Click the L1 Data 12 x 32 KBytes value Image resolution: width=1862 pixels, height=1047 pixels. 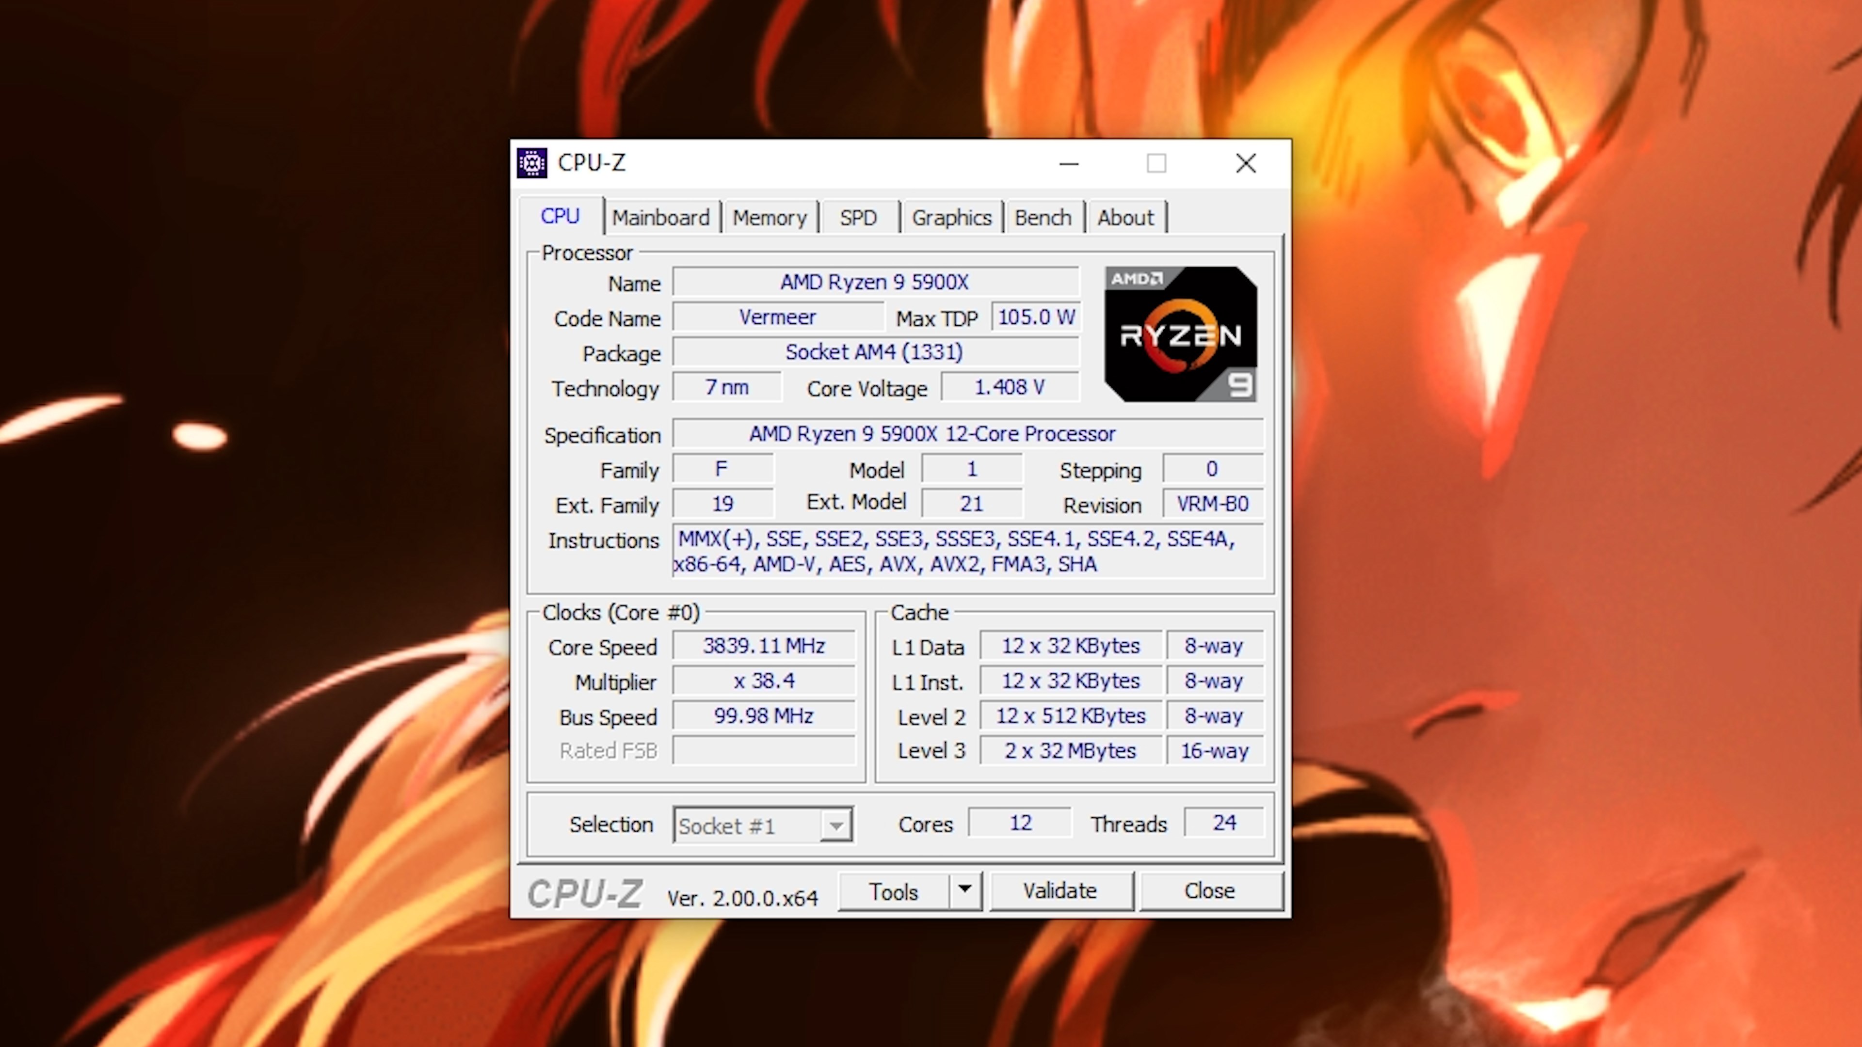point(1071,645)
